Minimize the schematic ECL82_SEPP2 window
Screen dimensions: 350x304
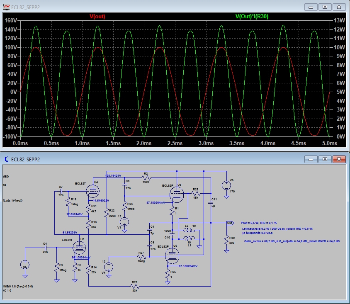[x=311, y=159]
